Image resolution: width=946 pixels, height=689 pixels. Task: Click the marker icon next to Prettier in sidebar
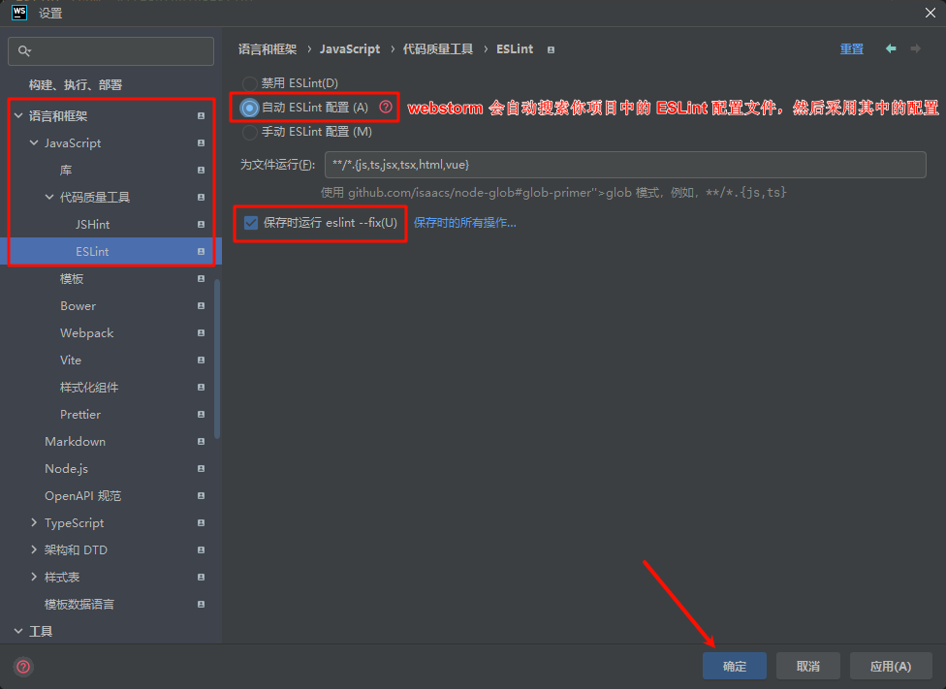click(x=202, y=414)
